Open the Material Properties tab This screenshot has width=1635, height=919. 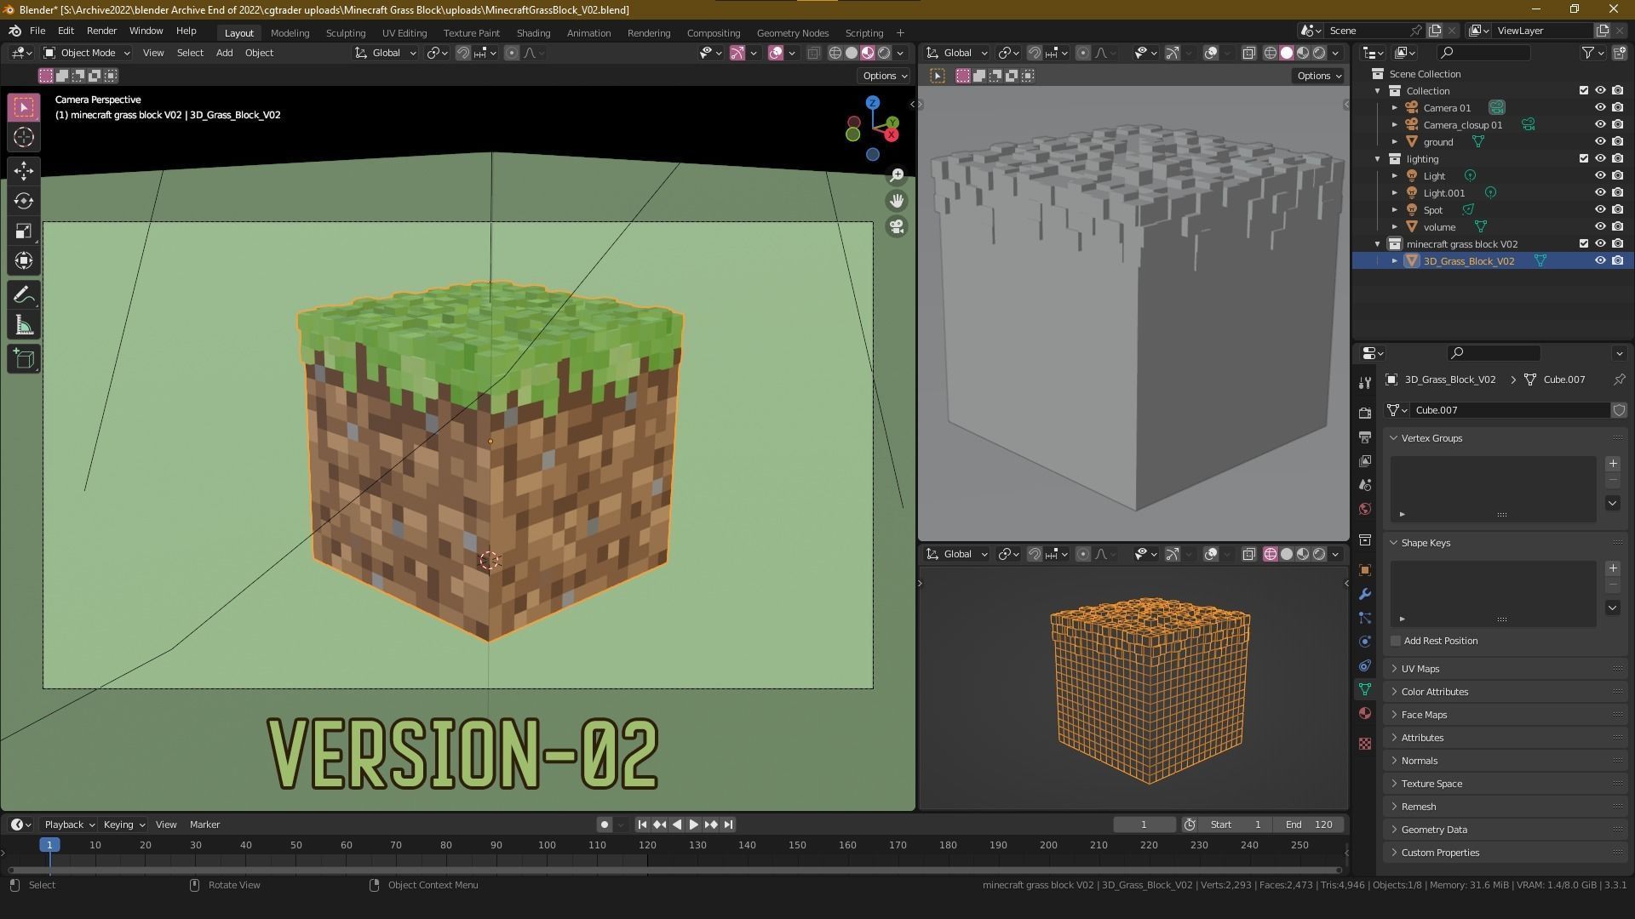1365,713
